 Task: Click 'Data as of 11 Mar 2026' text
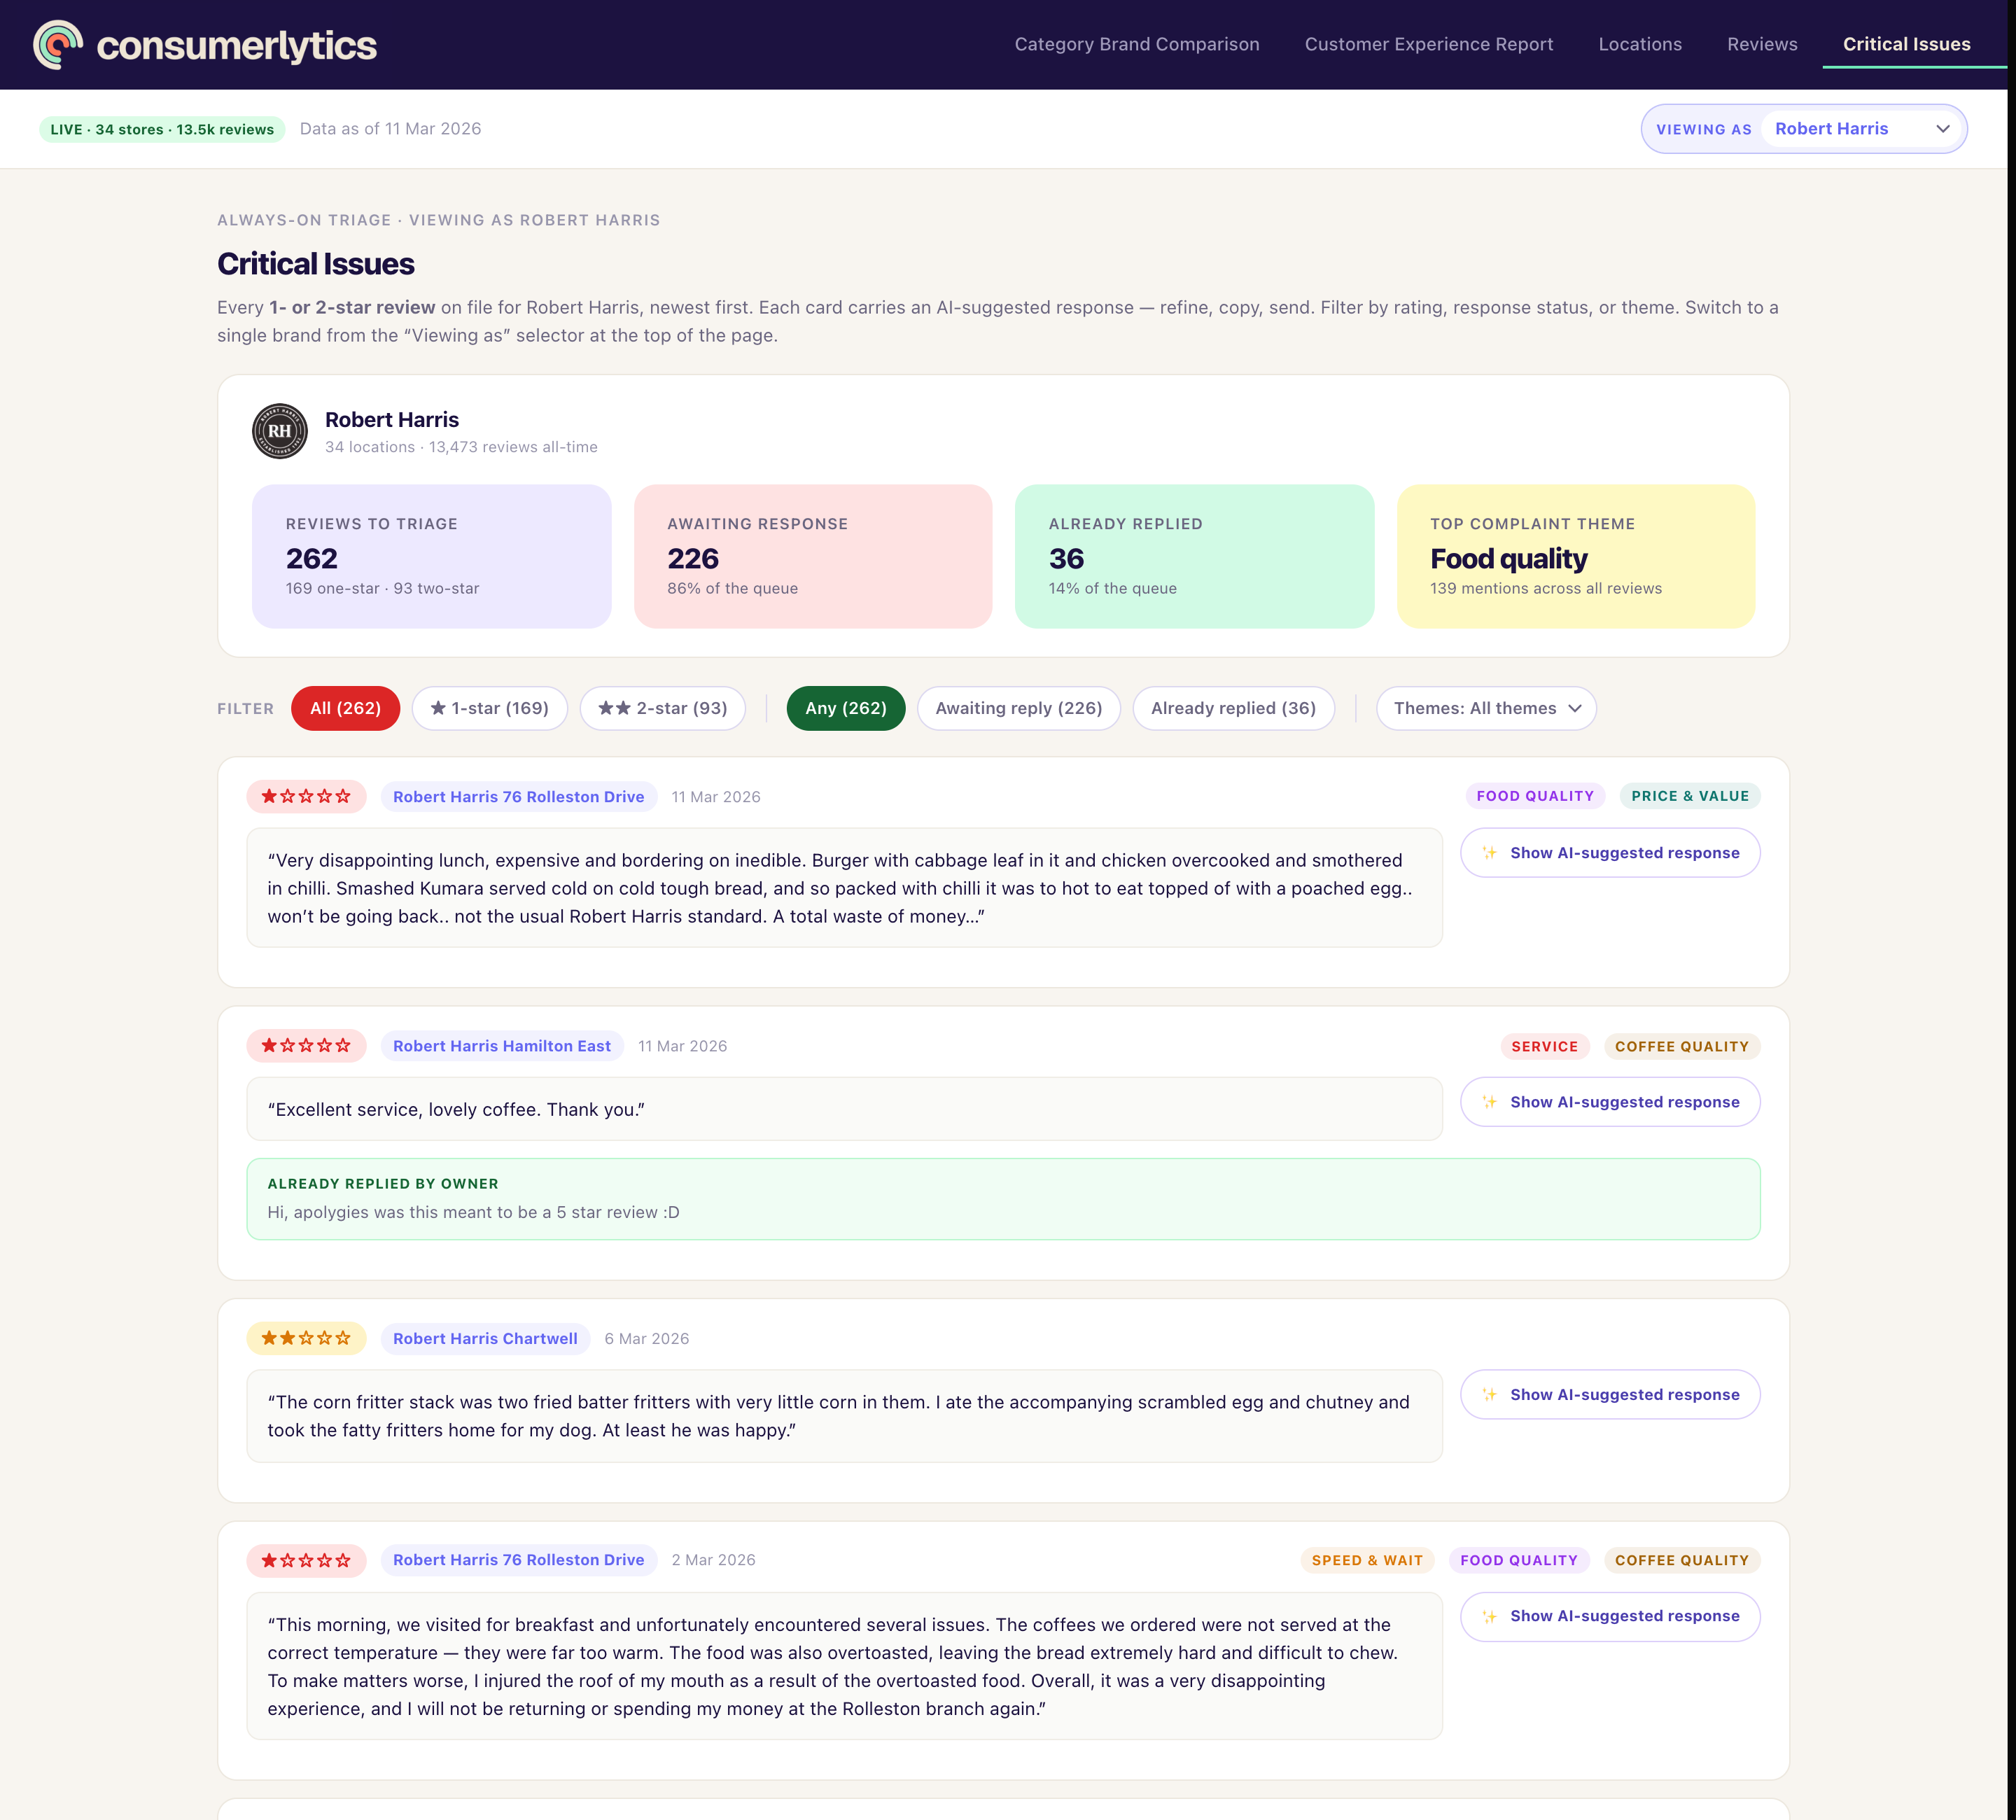(390, 129)
